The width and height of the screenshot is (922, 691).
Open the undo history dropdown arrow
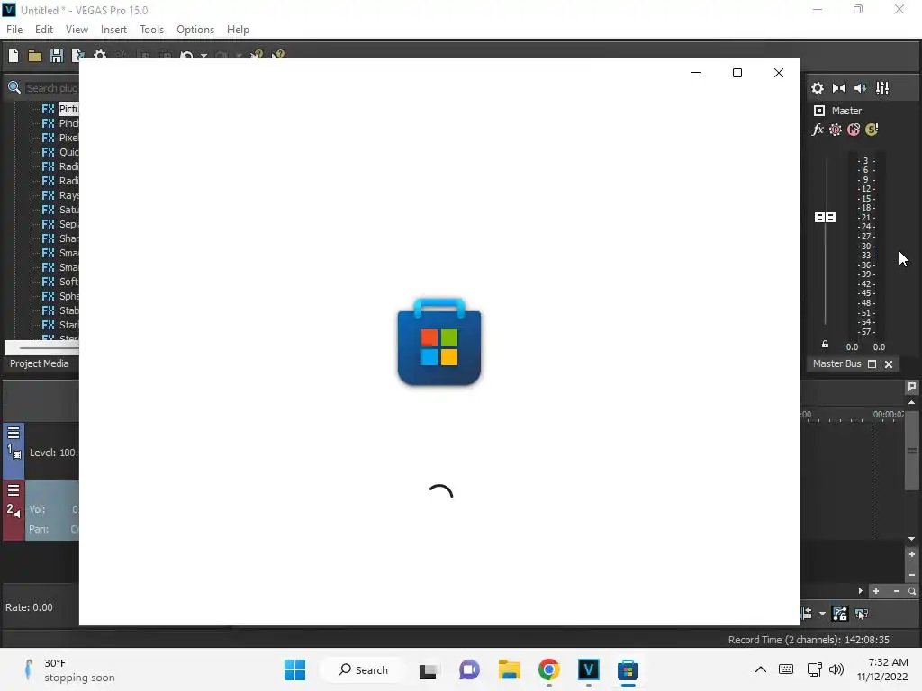click(203, 56)
